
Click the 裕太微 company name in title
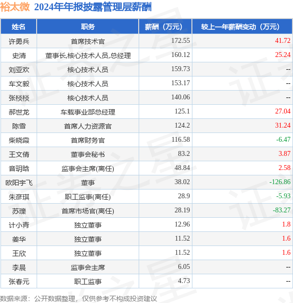[15, 7]
